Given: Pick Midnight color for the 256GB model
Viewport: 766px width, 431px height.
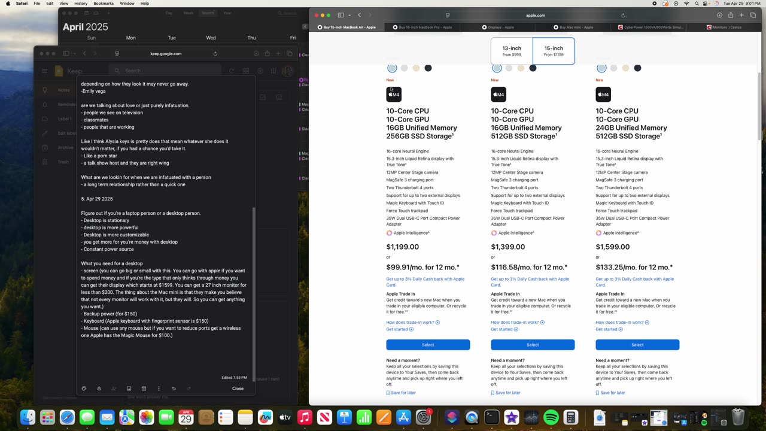Looking at the screenshot, I should pos(428,68).
